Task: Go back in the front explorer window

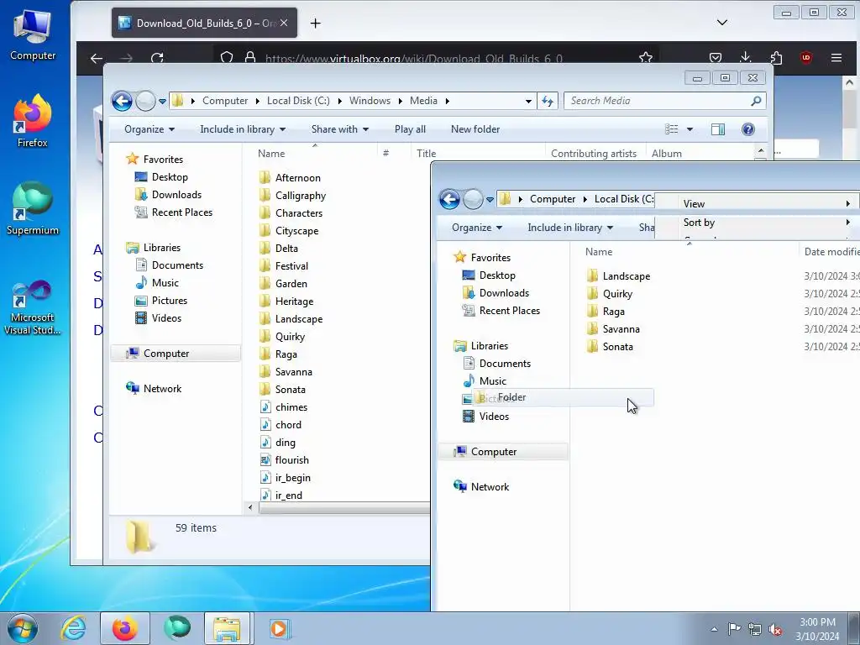Action: 449,199
